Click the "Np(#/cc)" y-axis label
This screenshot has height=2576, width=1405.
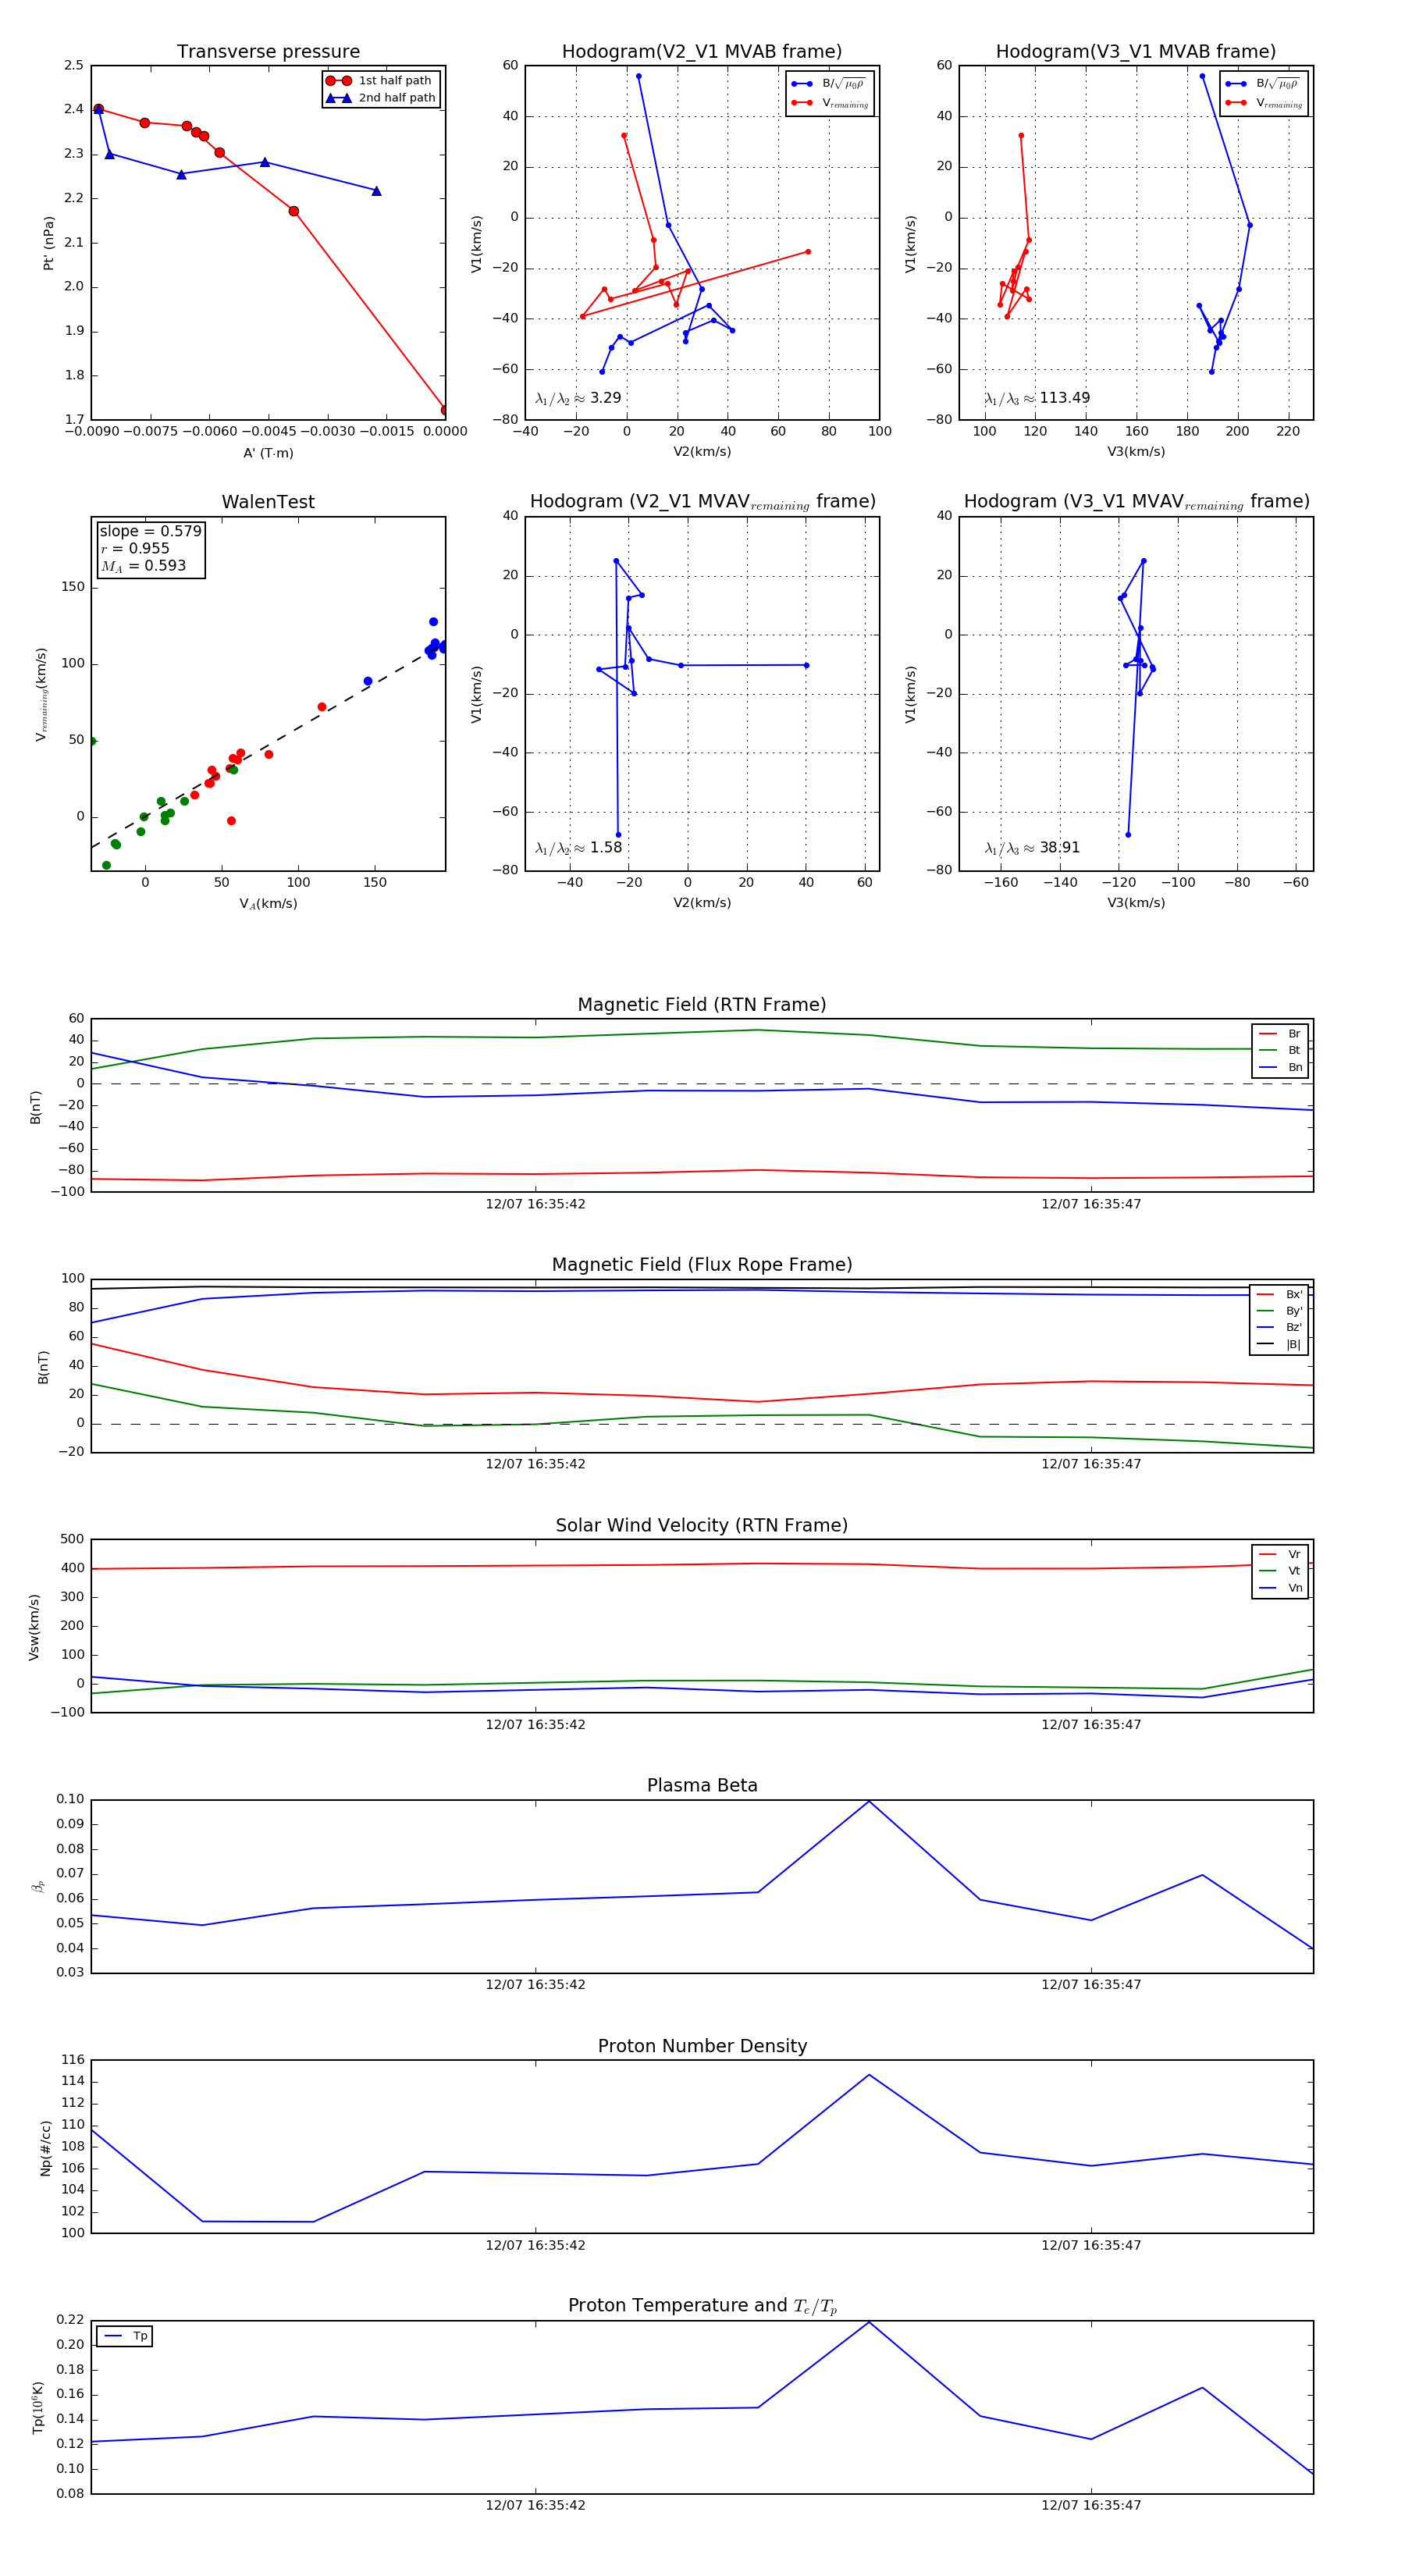click(x=46, y=2148)
